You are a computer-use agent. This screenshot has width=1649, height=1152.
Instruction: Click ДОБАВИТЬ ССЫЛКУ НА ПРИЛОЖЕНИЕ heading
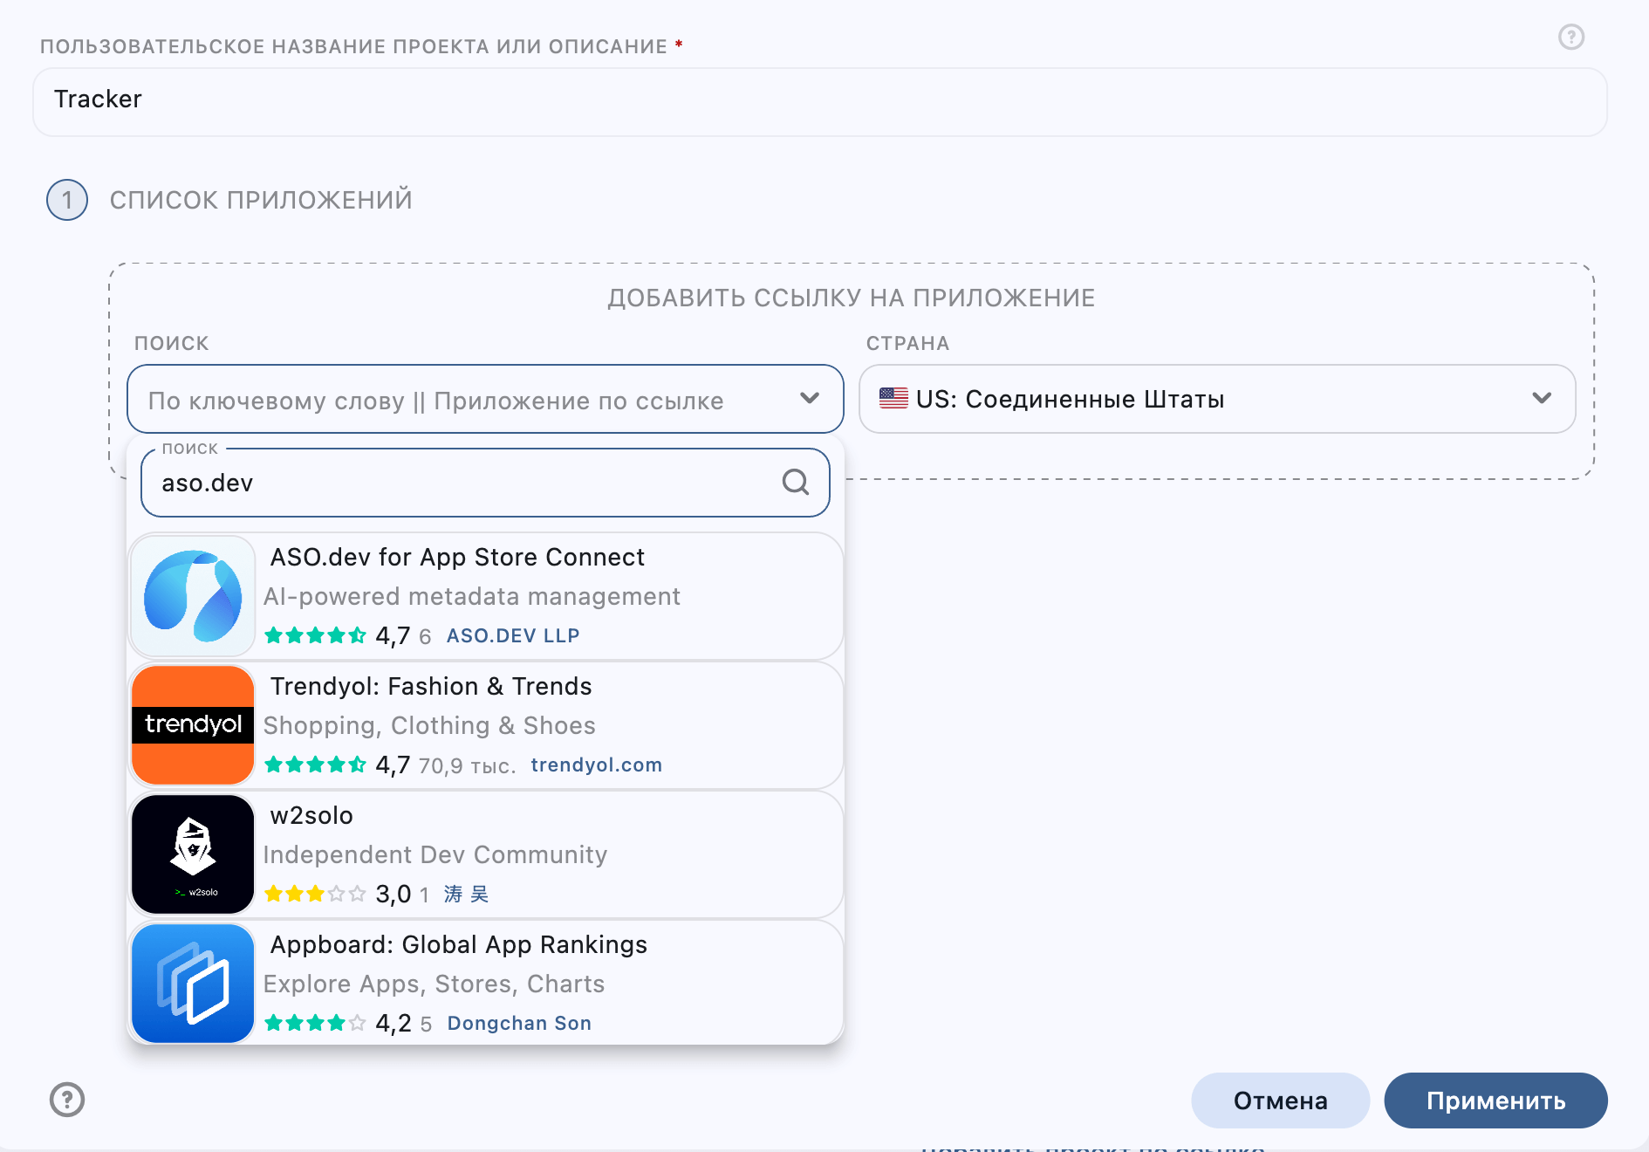coord(852,298)
